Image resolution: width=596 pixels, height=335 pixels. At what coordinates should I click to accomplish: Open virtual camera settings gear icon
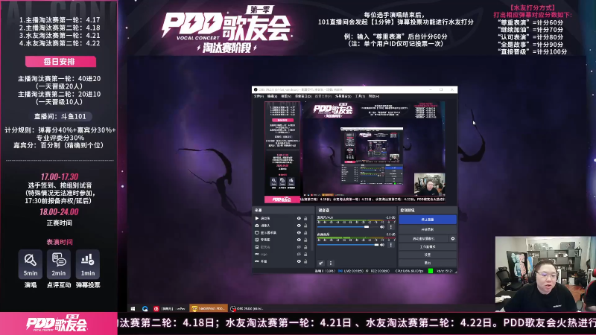pos(453,238)
